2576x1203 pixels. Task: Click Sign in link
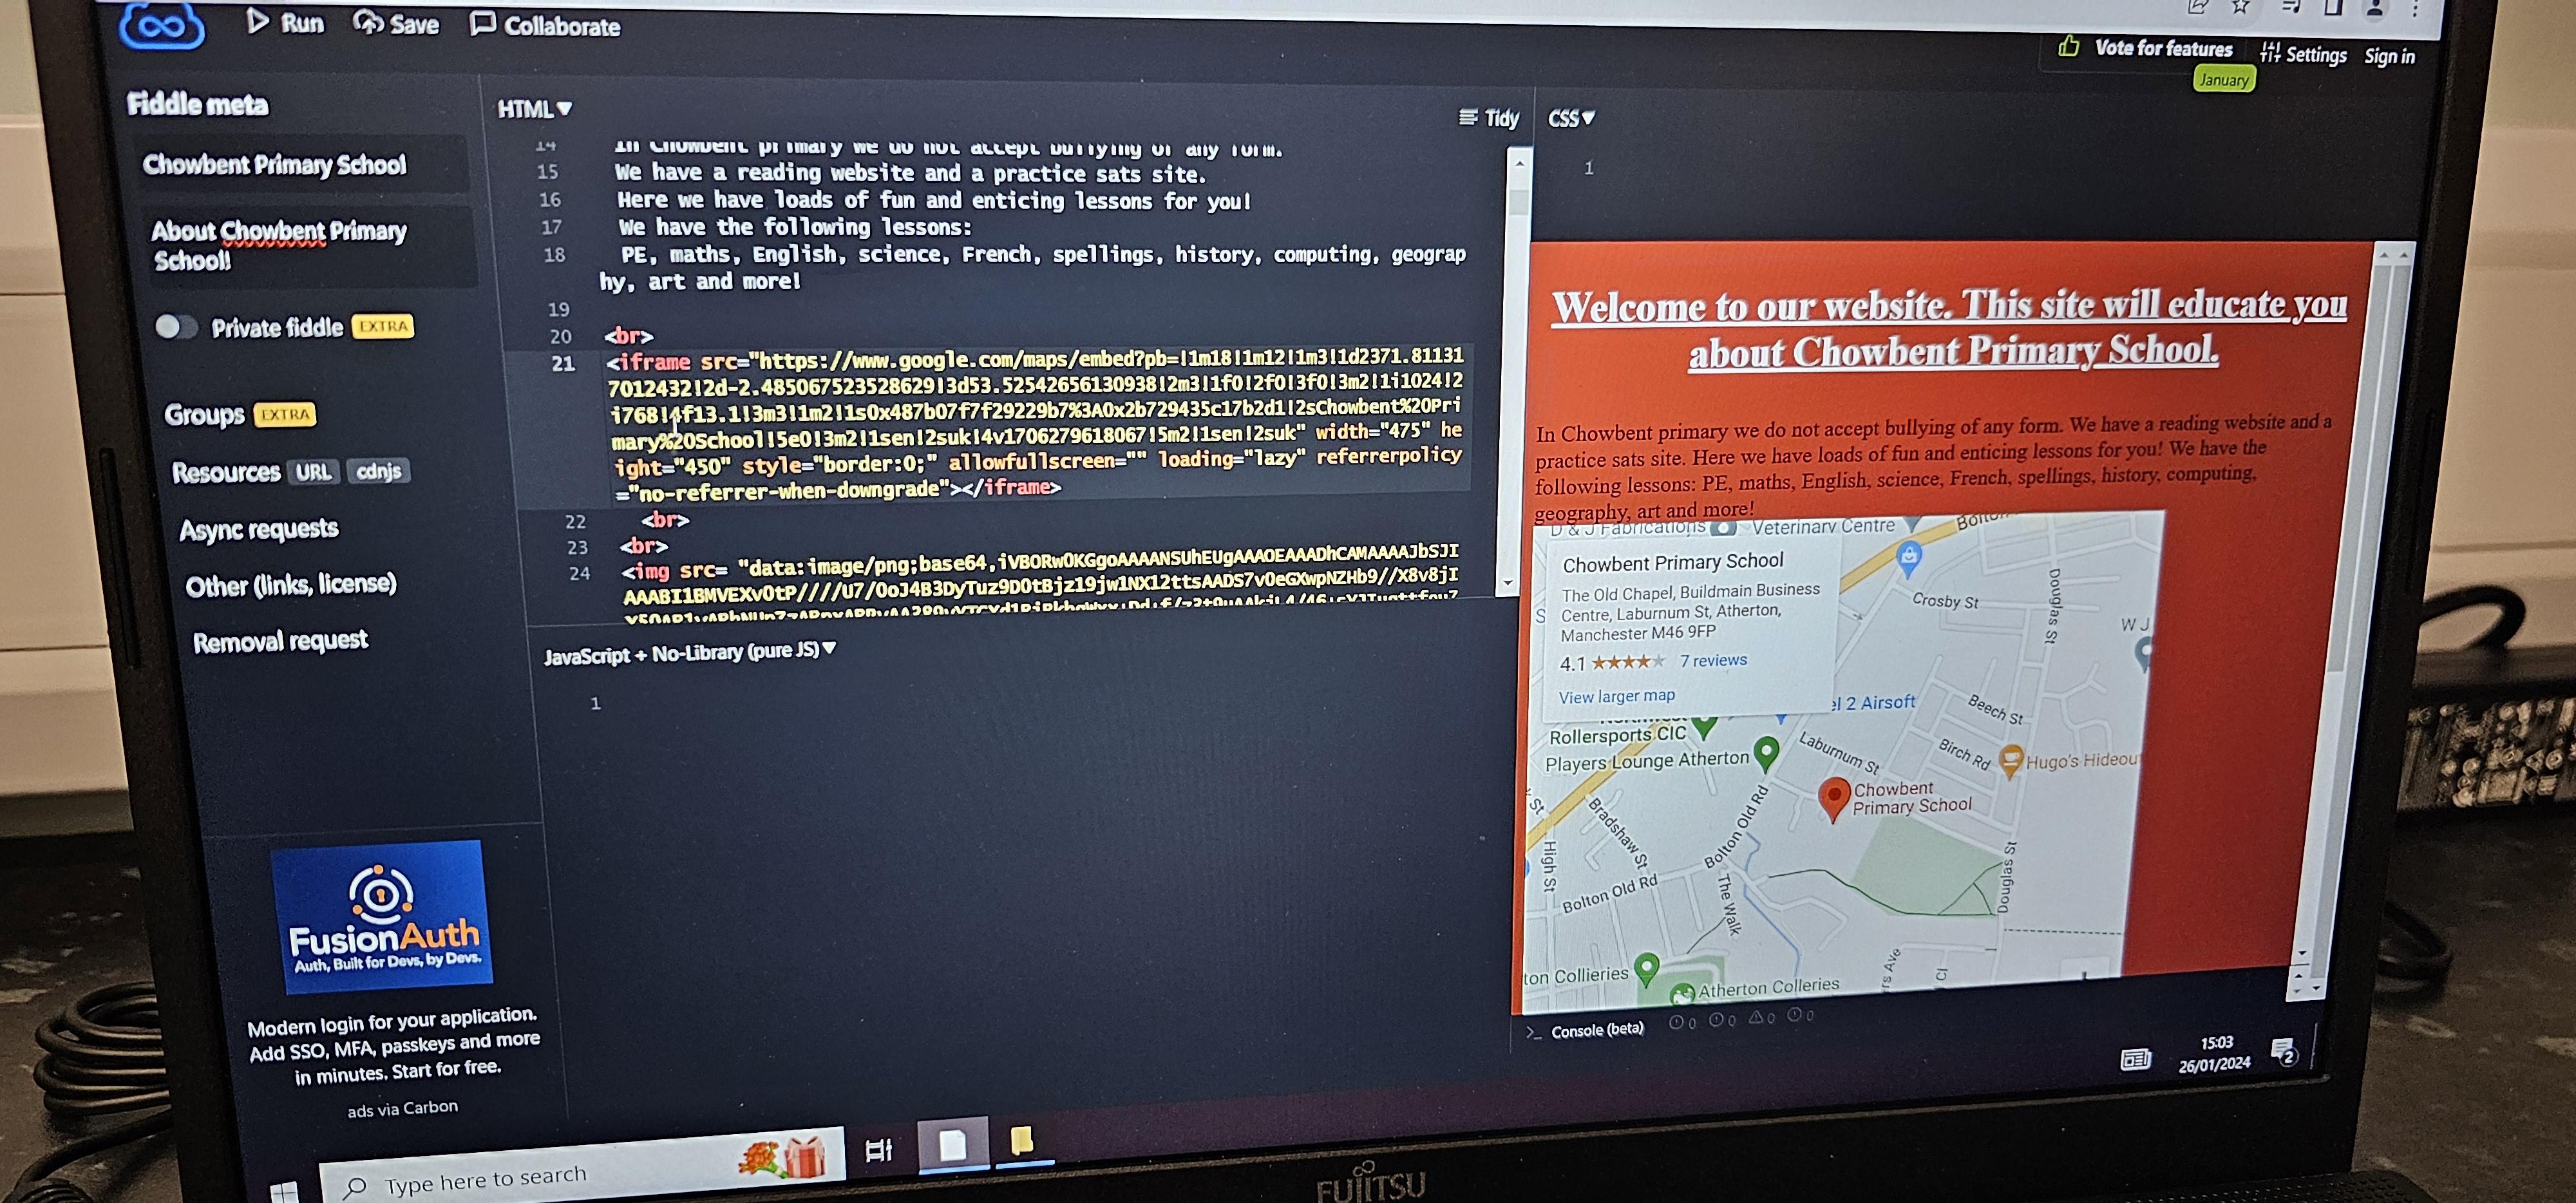[2388, 57]
